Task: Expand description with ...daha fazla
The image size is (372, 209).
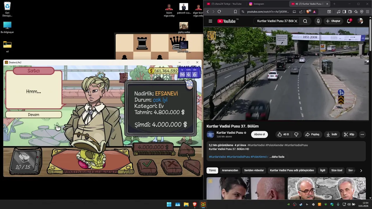Action: tap(277, 157)
